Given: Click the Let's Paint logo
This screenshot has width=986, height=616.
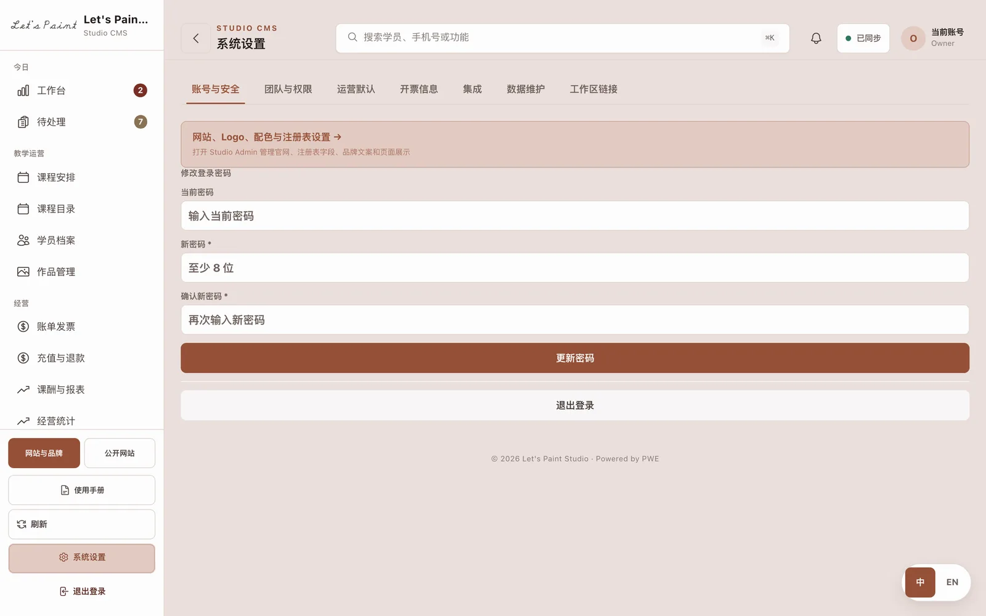Looking at the screenshot, I should point(44,25).
